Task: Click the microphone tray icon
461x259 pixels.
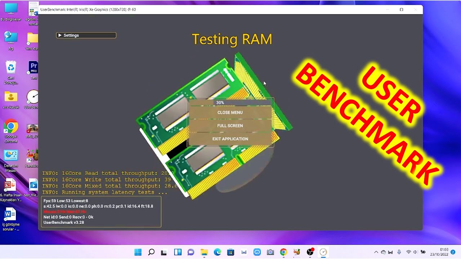Action: click(x=399, y=252)
